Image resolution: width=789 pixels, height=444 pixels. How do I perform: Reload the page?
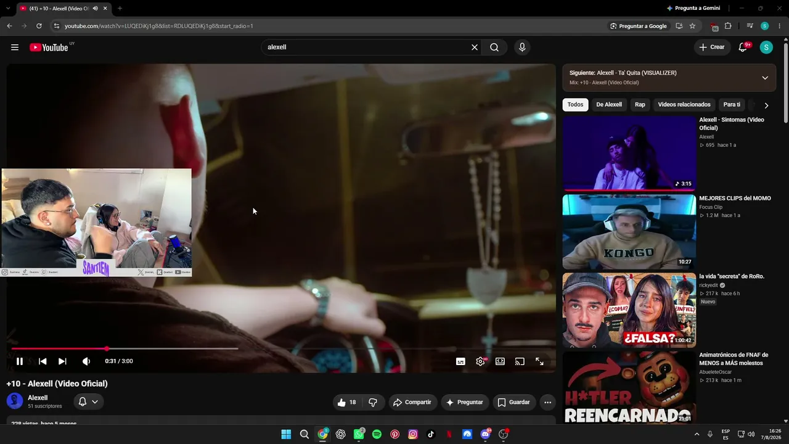point(39,26)
